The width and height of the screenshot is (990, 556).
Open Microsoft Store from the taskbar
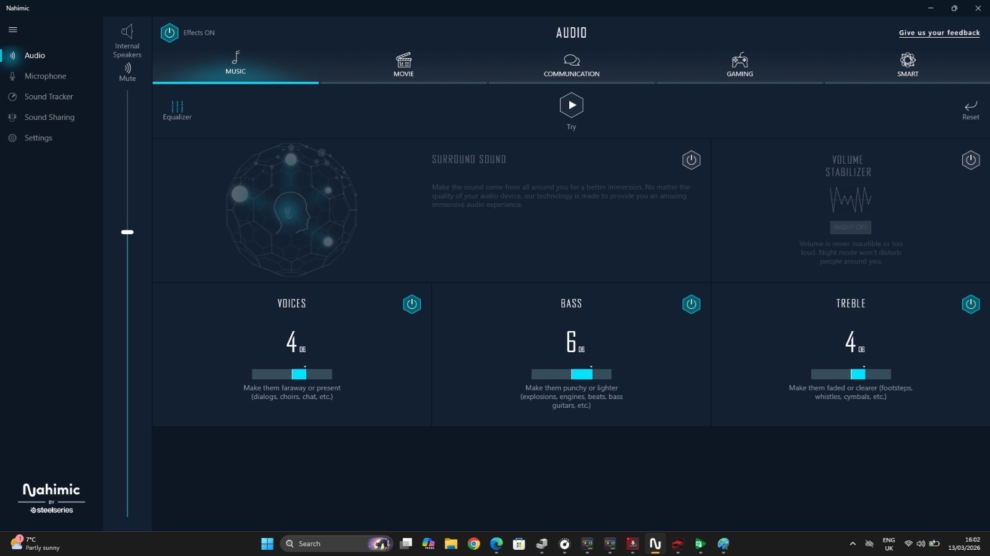tap(519, 544)
